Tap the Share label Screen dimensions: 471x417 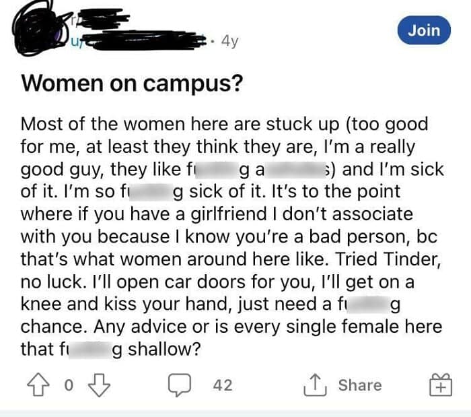tap(360, 385)
